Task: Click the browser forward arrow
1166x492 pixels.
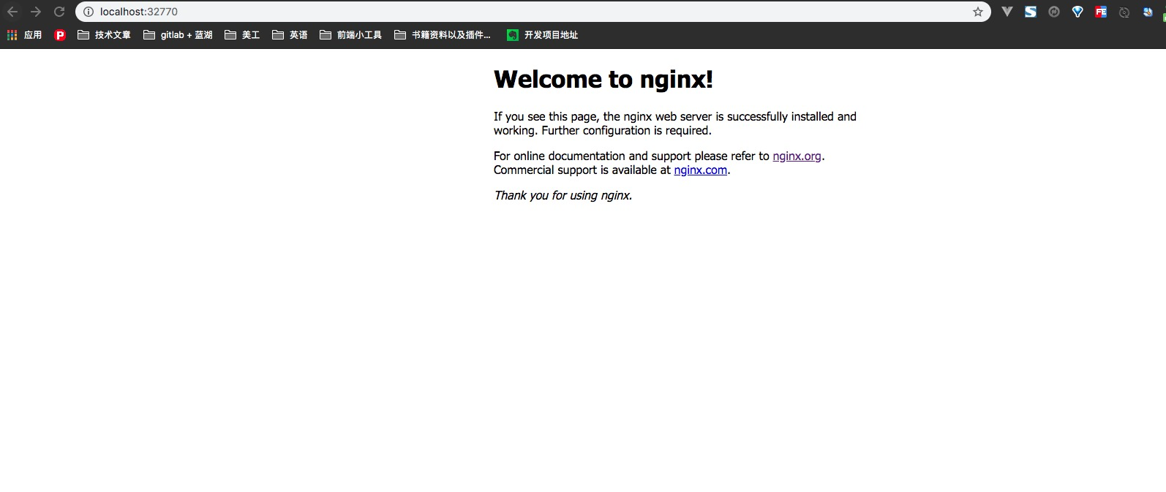Action: [x=36, y=12]
